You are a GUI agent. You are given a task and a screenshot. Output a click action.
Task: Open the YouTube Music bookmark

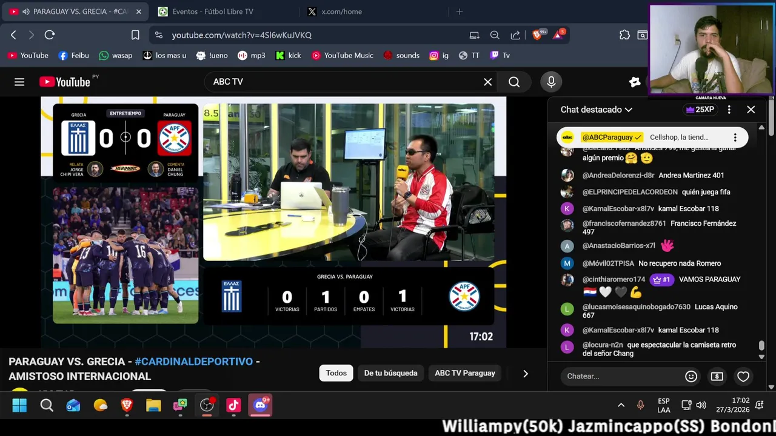(343, 55)
